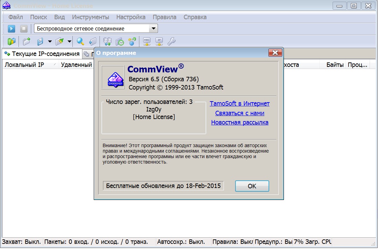Image resolution: width=378 pixels, height=249 pixels.
Task: Click the CommView logo in the dialog
Action: pos(113,77)
